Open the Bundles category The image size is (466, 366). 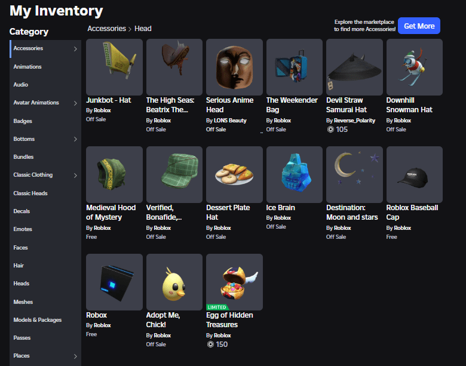[23, 157]
